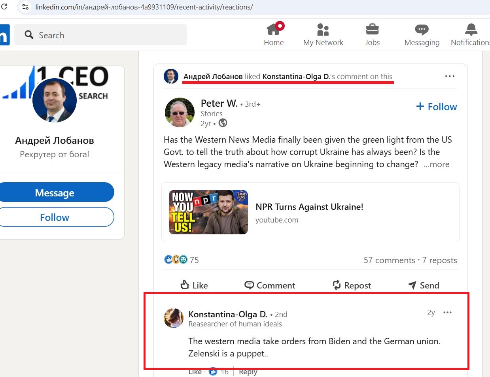Send Peter W.'s post

coord(424,285)
